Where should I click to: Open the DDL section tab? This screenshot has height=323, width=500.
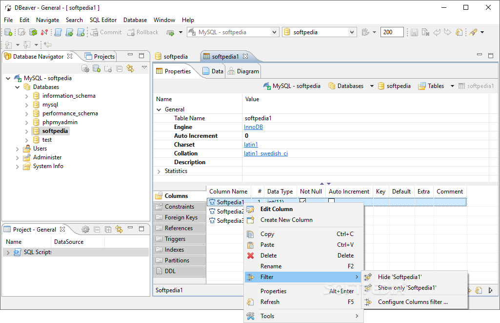(x=180, y=271)
